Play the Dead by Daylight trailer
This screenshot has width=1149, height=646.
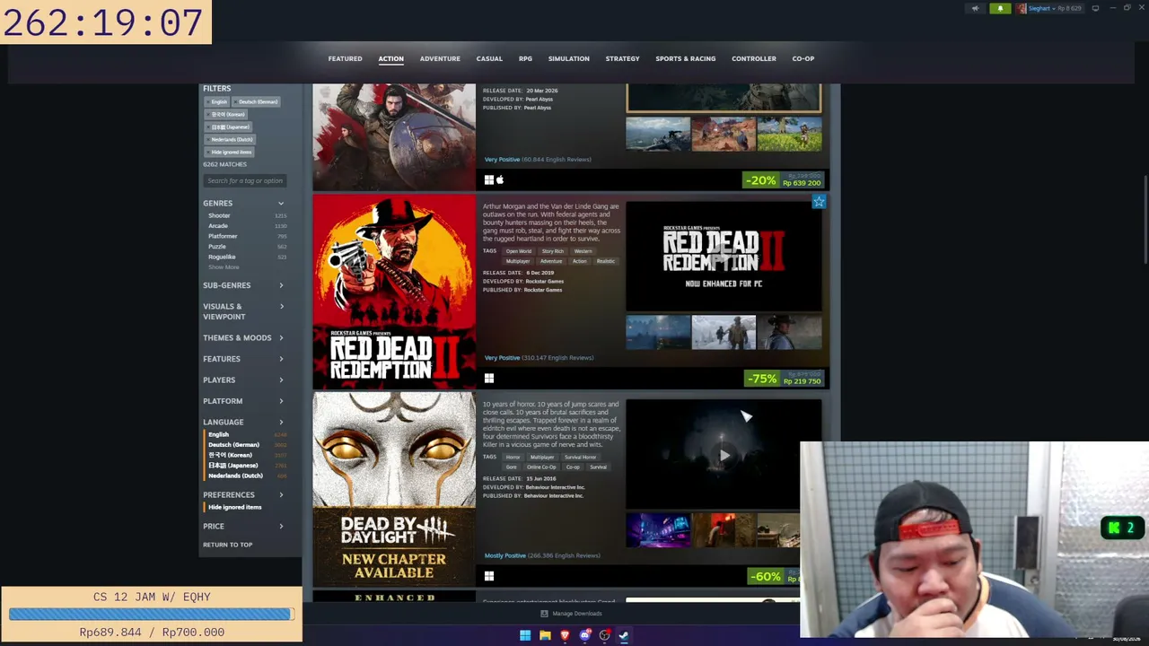coord(724,455)
